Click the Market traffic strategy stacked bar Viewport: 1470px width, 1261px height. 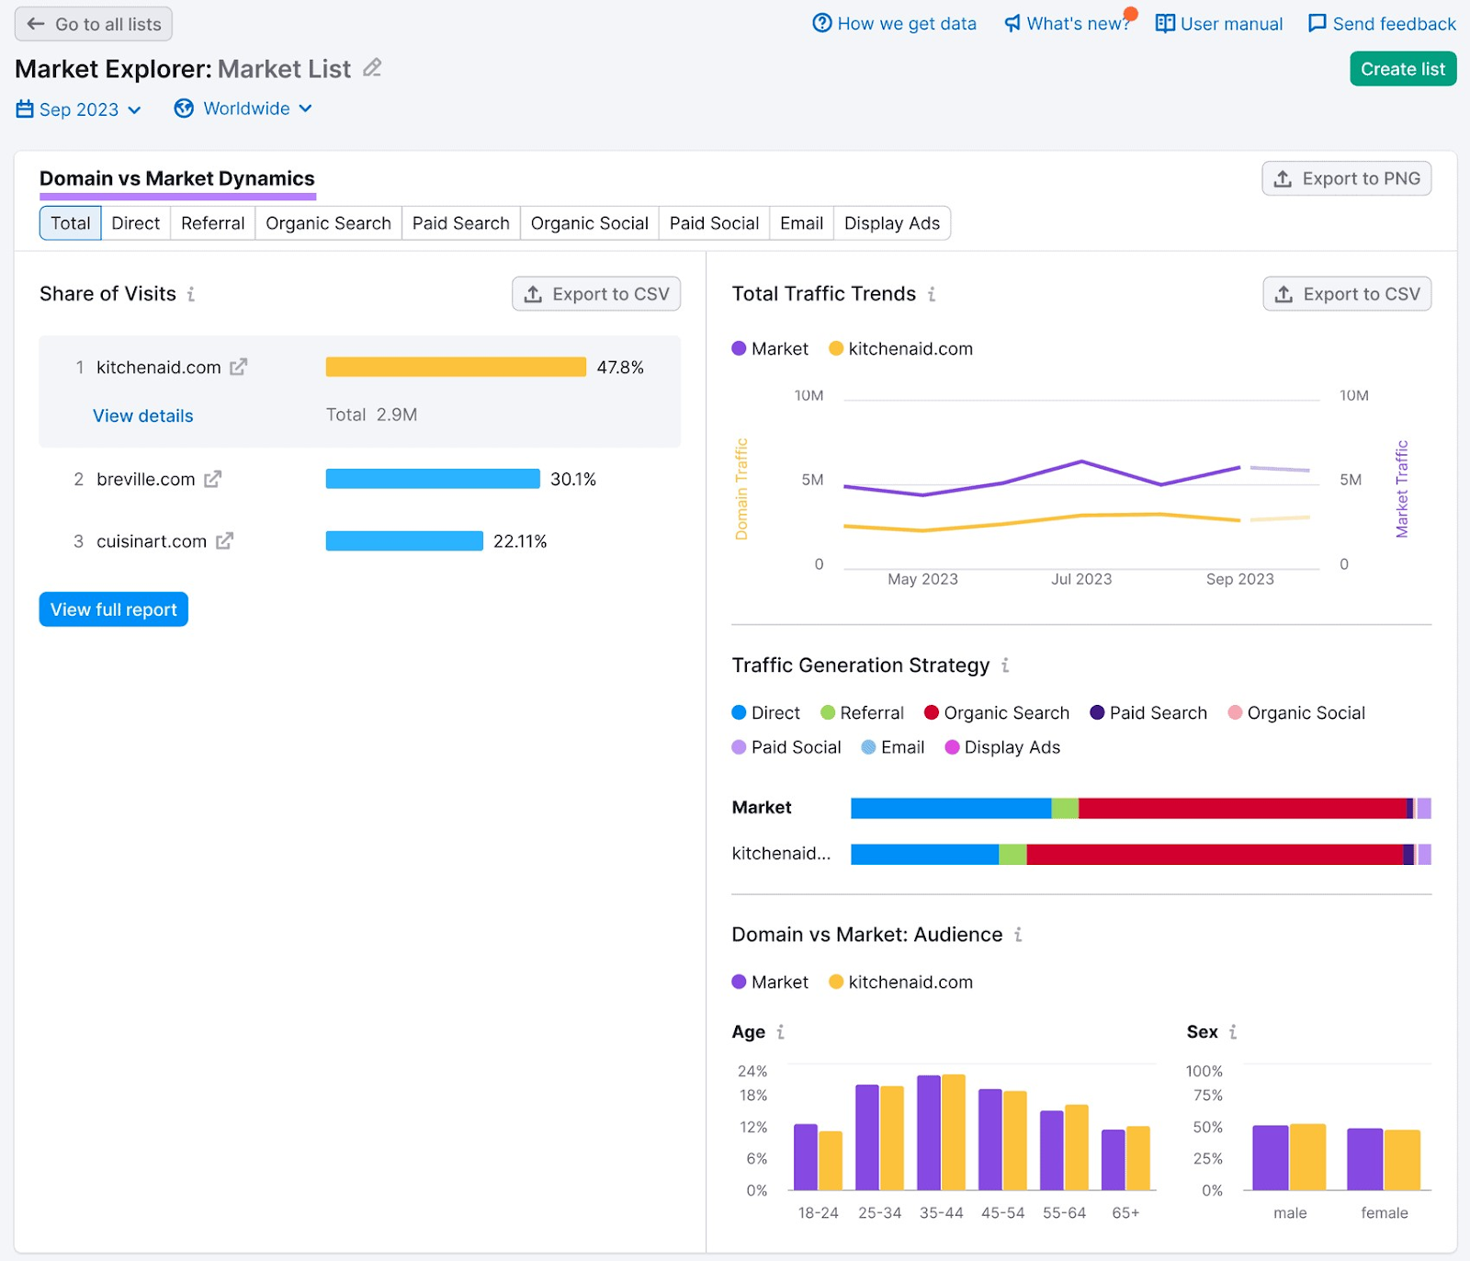1141,808
